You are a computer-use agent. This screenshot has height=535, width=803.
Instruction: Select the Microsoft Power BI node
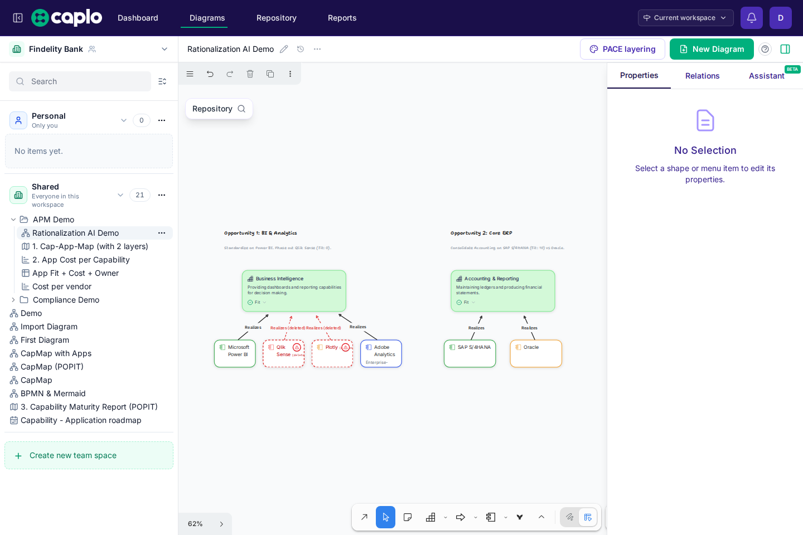(235, 353)
